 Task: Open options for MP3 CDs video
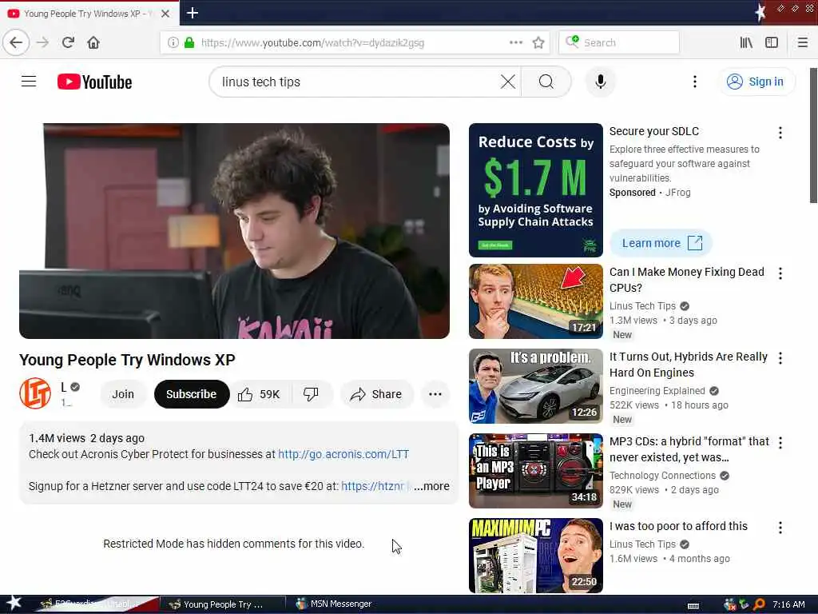780,443
